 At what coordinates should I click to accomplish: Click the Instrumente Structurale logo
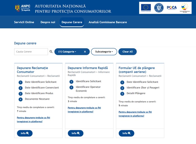point(185,8)
